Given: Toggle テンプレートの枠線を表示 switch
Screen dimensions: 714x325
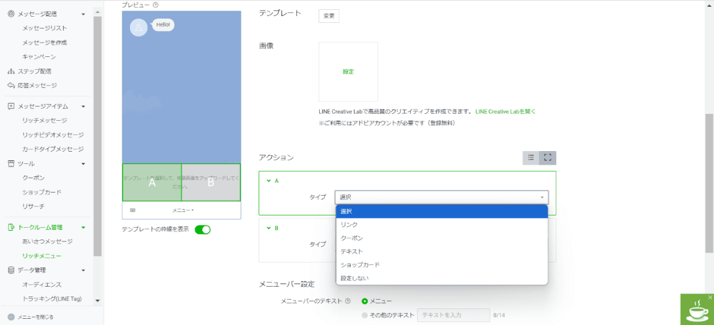Looking at the screenshot, I should [202, 230].
